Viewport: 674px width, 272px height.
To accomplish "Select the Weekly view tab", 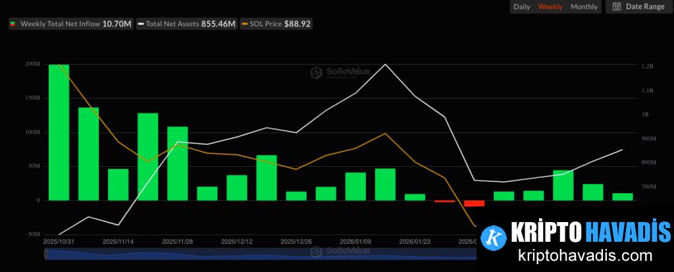I will pos(550,7).
